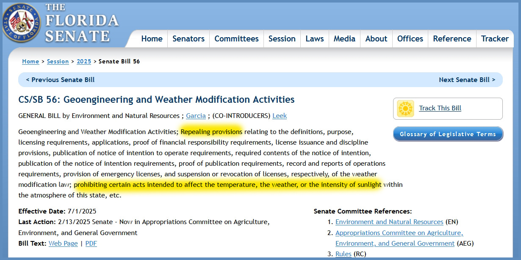This screenshot has width=521, height=260.
Task: Open the About tab
Action: tap(376, 38)
